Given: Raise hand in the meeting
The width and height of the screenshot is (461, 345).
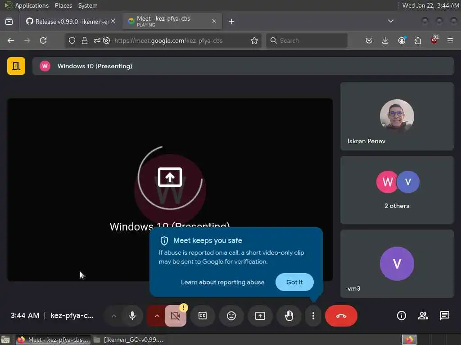Looking at the screenshot, I should pos(289,316).
